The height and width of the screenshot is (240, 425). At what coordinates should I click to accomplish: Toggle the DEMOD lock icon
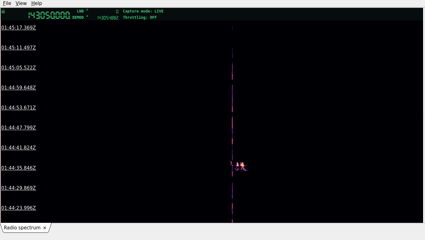coord(87,16)
